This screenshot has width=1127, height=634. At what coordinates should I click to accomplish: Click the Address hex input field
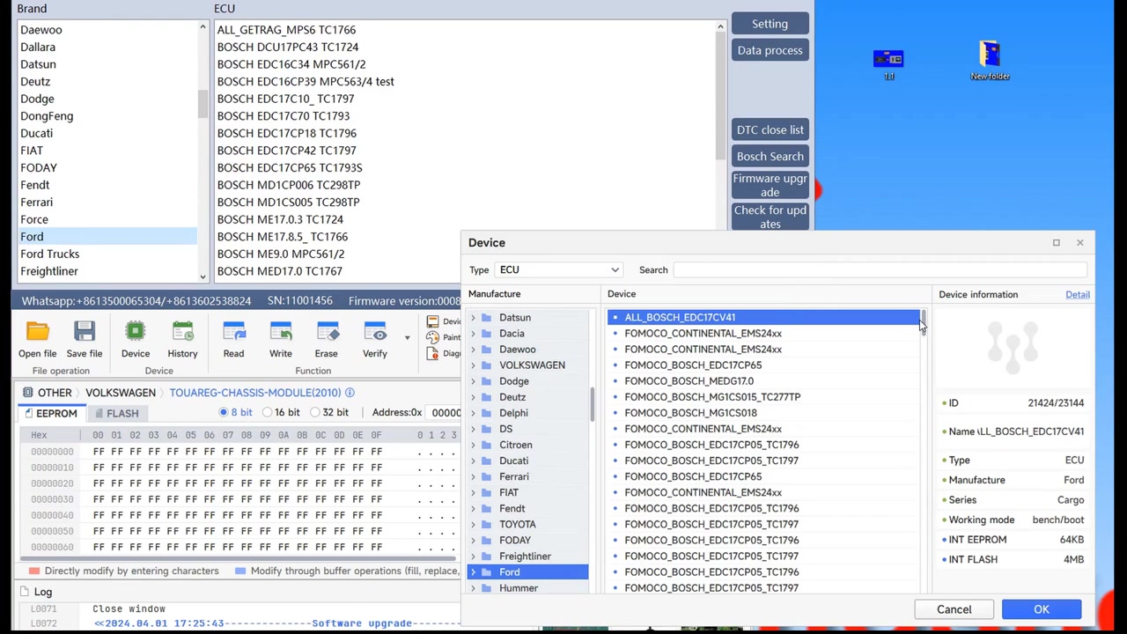[445, 412]
